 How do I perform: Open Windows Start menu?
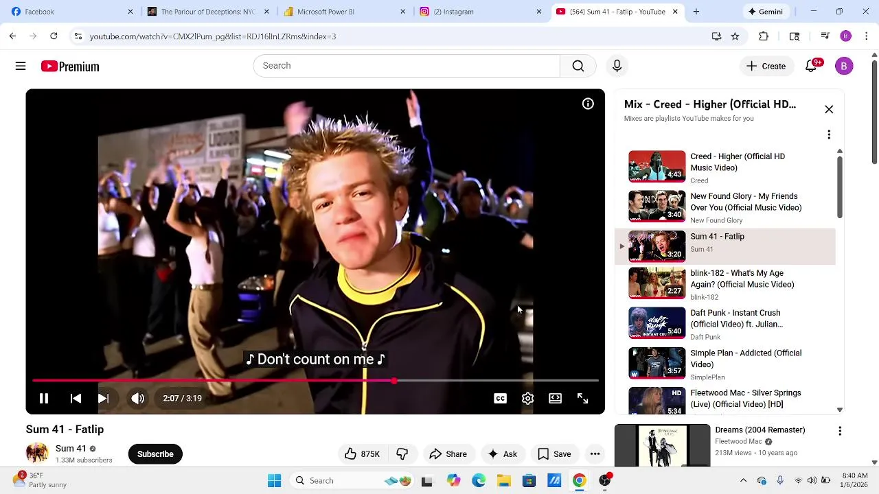point(274,481)
